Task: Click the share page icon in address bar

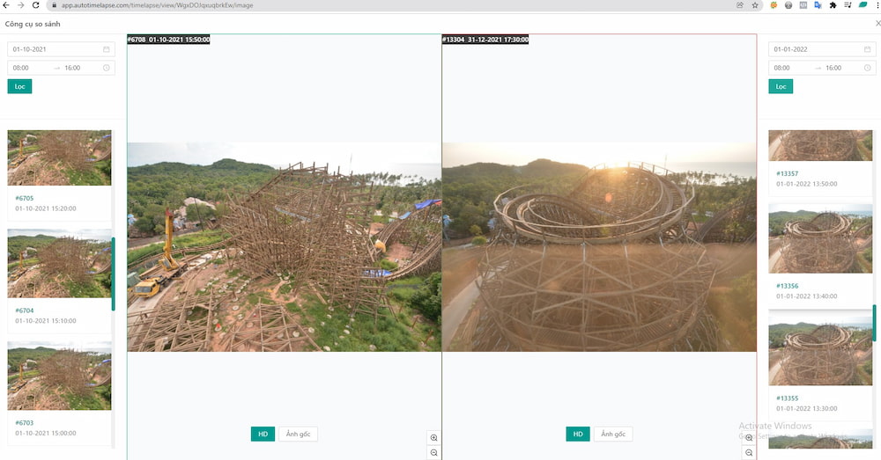Action: click(x=740, y=5)
